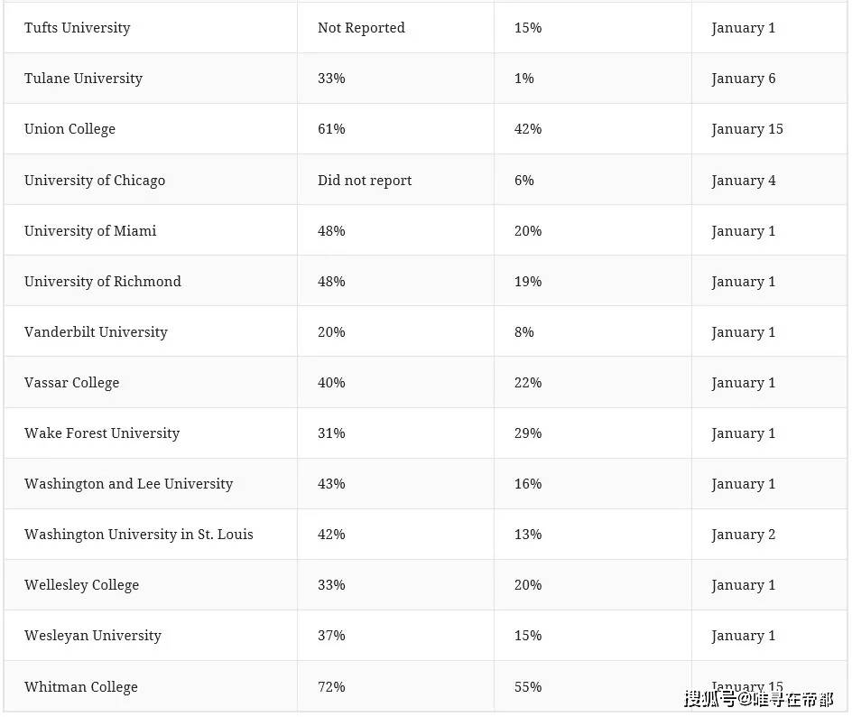Viewport: 852px width, 717px height.
Task: Select the University of Chicago cell
Action: [95, 181]
